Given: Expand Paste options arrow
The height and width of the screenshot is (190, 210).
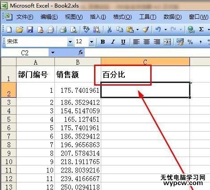Looking at the screenshot, I should [x=137, y=29].
